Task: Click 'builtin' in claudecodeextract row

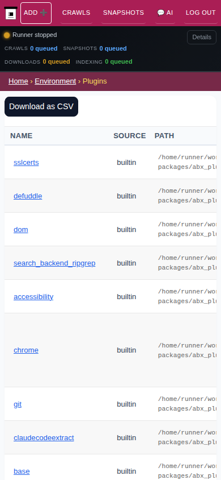Action: click(126, 438)
